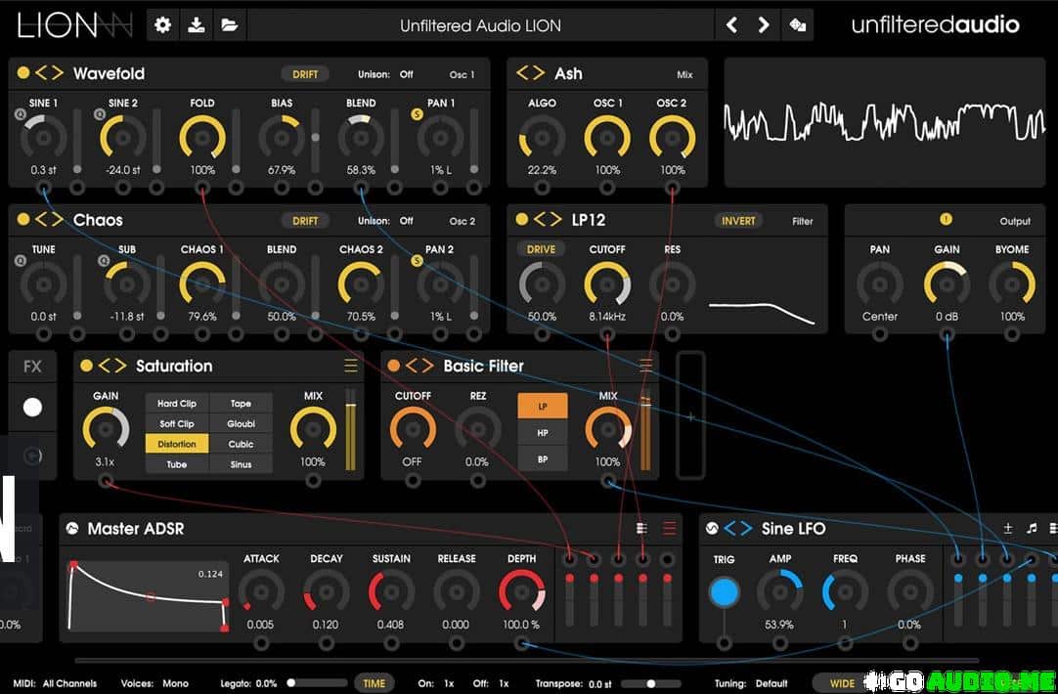Switch Wavefold oscillator type with arrows
1058x694 pixels.
[x=50, y=73]
